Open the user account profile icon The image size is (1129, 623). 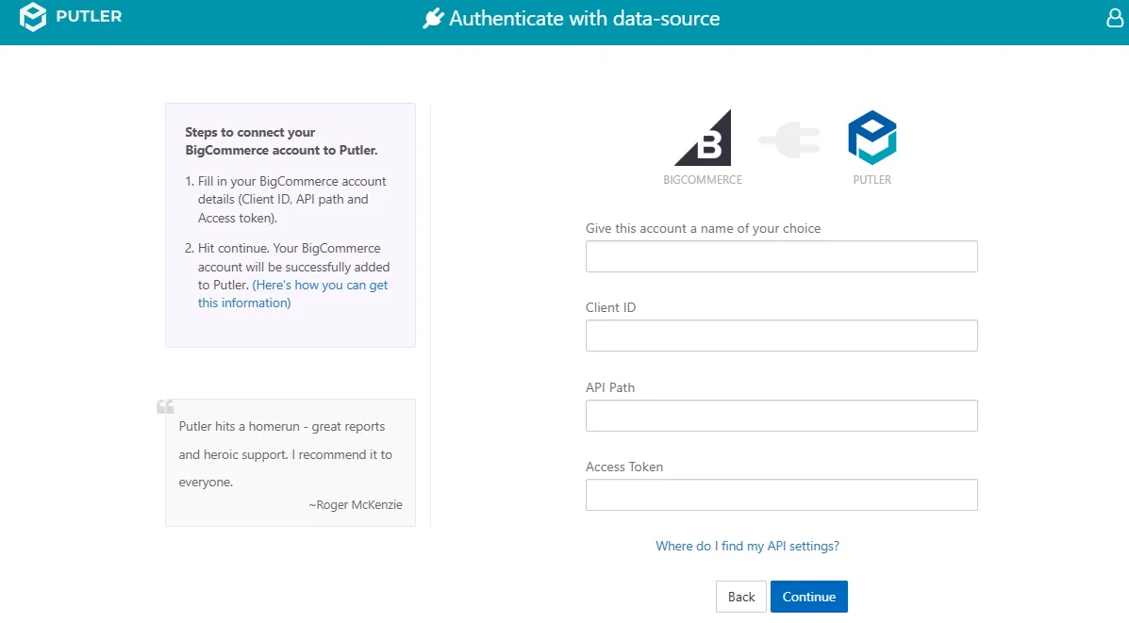[1115, 18]
